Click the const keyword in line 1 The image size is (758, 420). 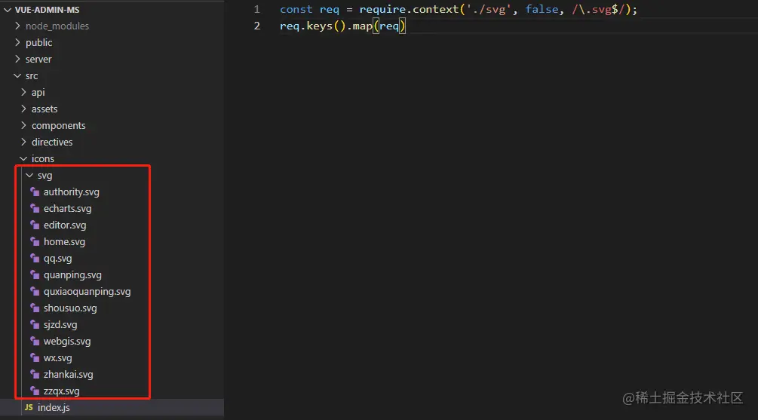pyautogui.click(x=296, y=9)
